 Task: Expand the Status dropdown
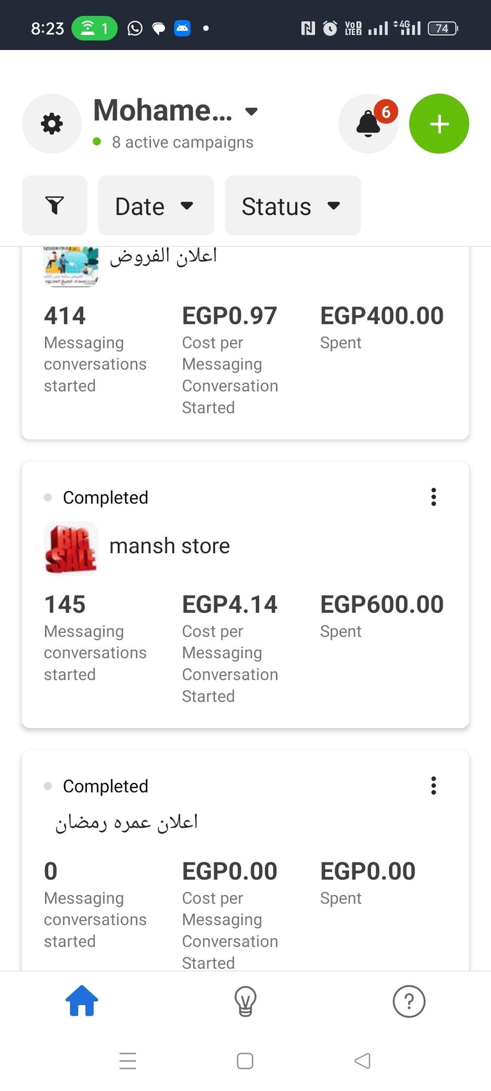293,206
